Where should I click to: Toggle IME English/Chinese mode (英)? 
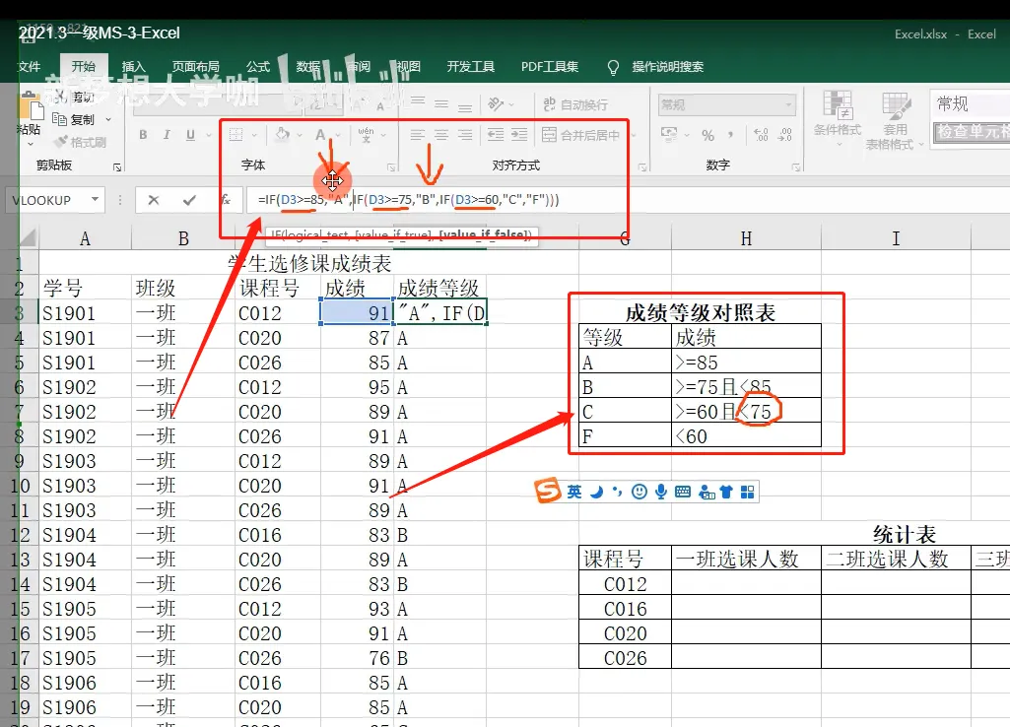(573, 492)
